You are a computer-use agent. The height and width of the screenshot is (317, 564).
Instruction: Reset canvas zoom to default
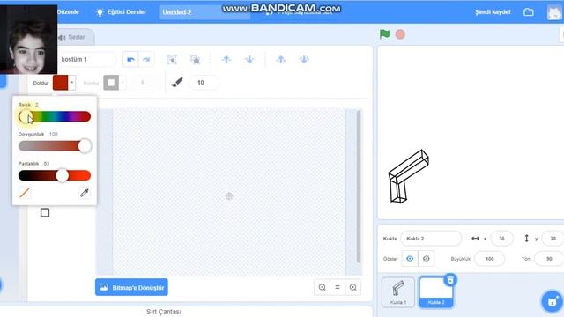click(338, 287)
